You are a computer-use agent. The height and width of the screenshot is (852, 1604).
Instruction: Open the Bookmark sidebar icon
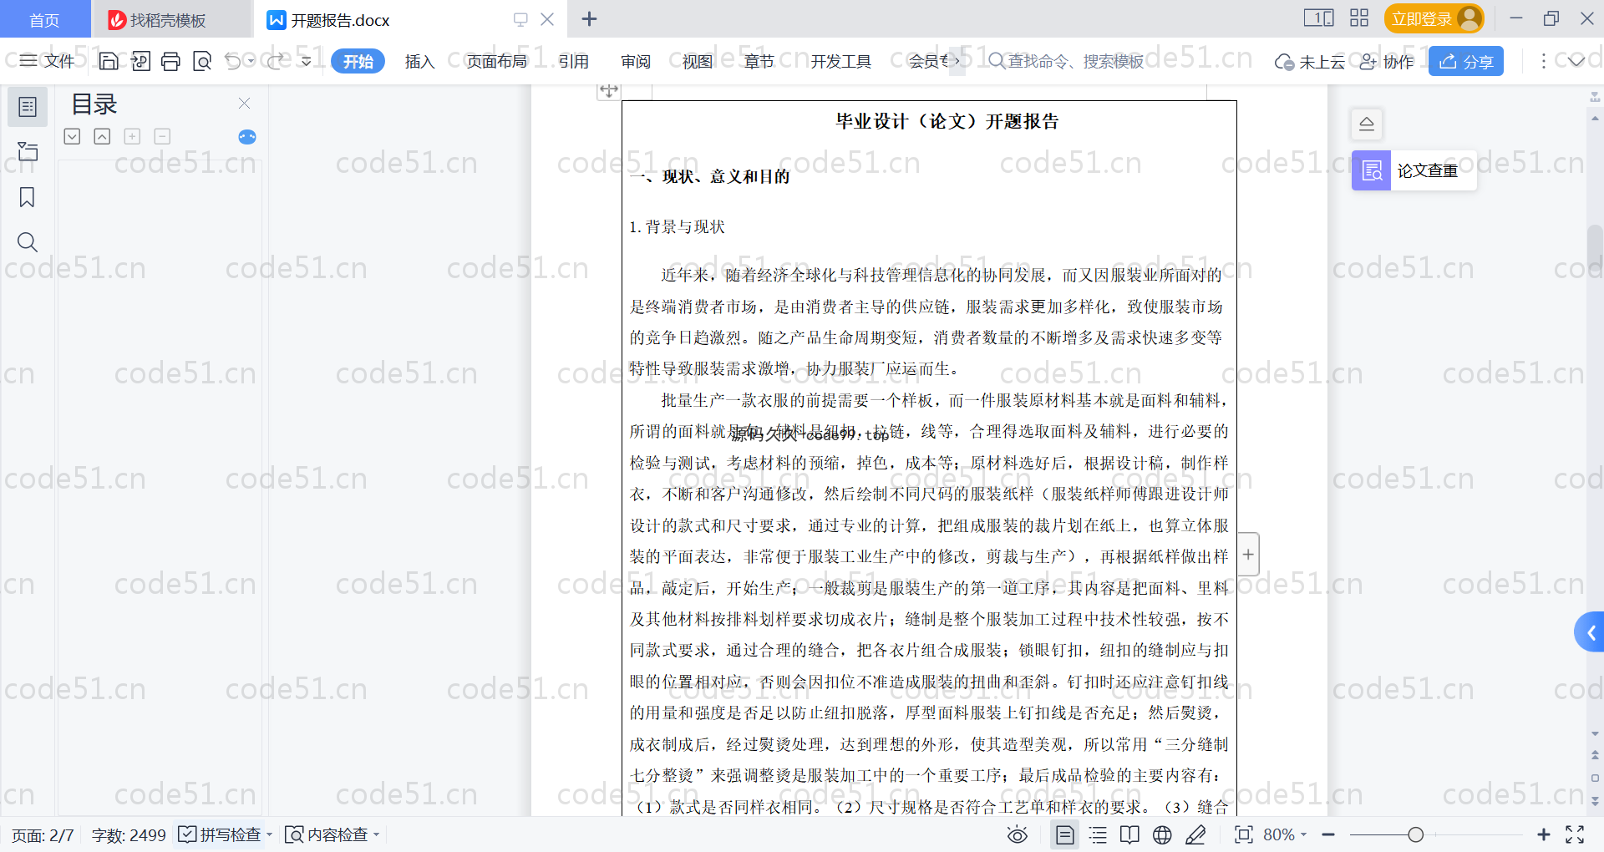pos(28,197)
